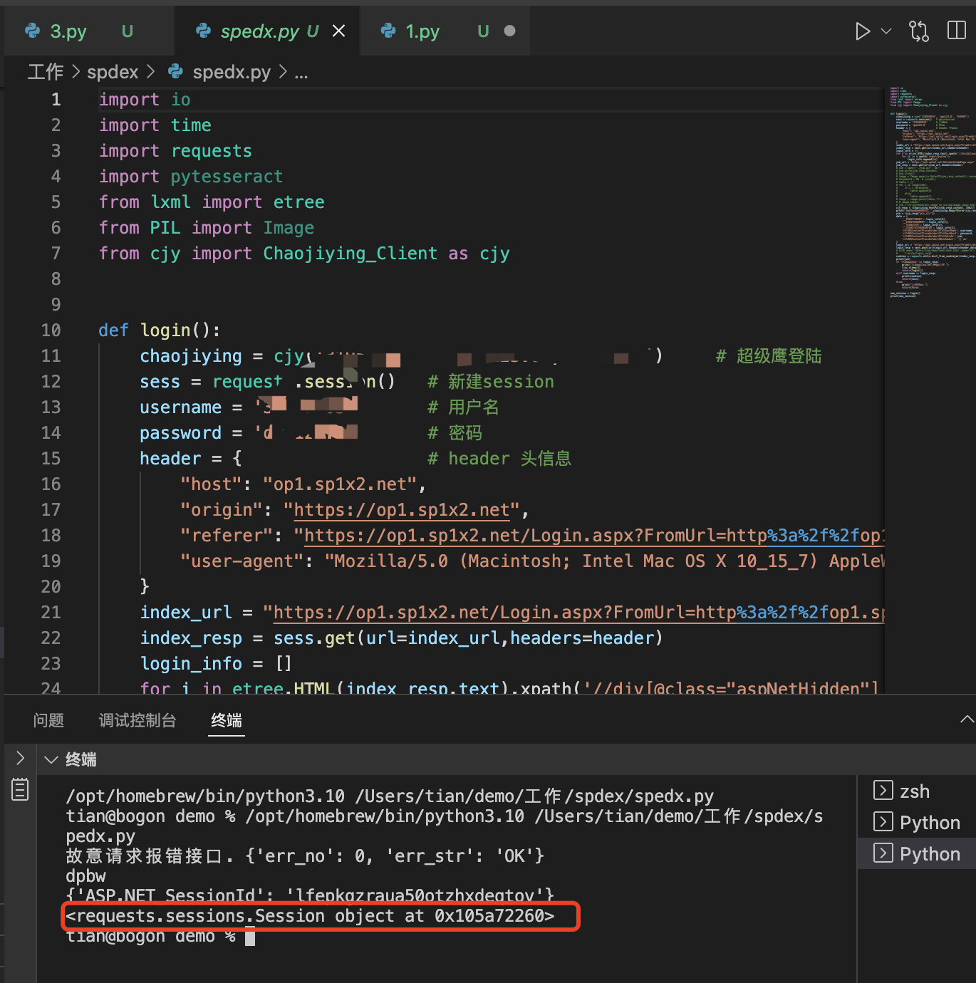The height and width of the screenshot is (983, 976).
Task: Click the Python icon on 3.py tab
Action: pyautogui.click(x=33, y=31)
